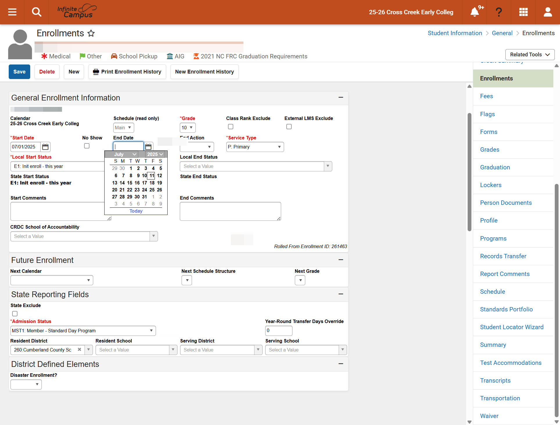Viewport: 560px width, 425px height.
Task: Click the End Comments text area
Action: 230,211
